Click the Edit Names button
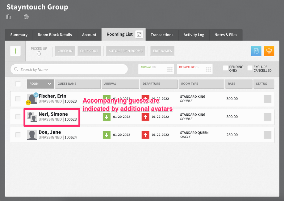Image resolution: width=284 pixels, height=201 pixels. tap(162, 51)
